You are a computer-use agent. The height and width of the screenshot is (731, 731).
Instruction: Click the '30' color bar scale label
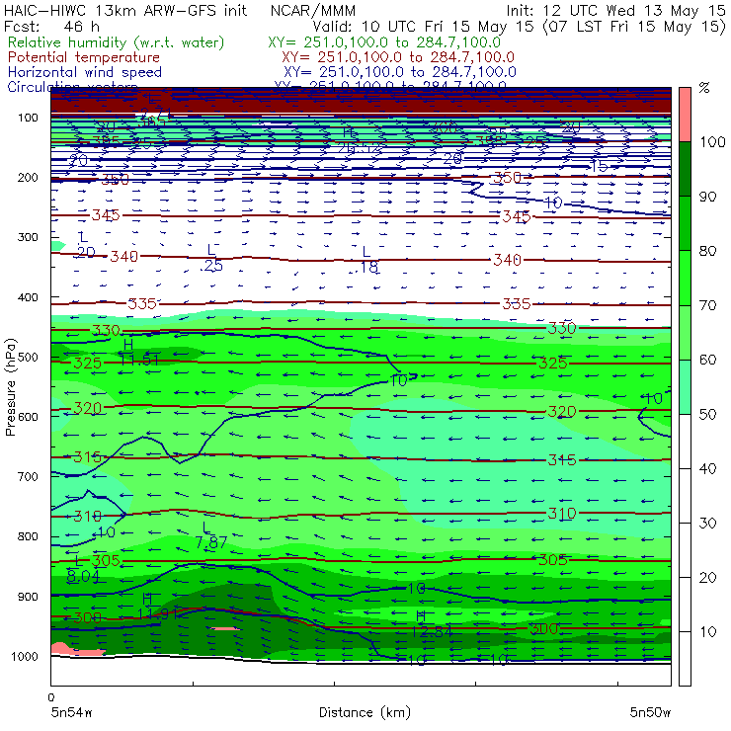click(707, 524)
